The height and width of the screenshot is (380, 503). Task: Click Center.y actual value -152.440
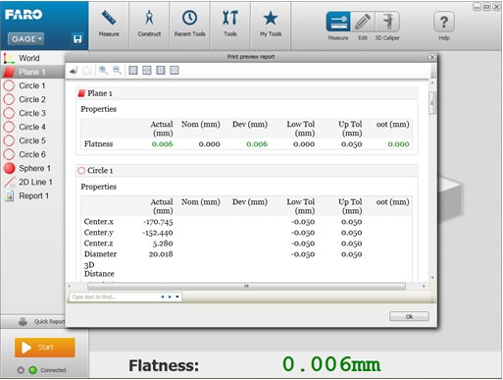coord(158,233)
